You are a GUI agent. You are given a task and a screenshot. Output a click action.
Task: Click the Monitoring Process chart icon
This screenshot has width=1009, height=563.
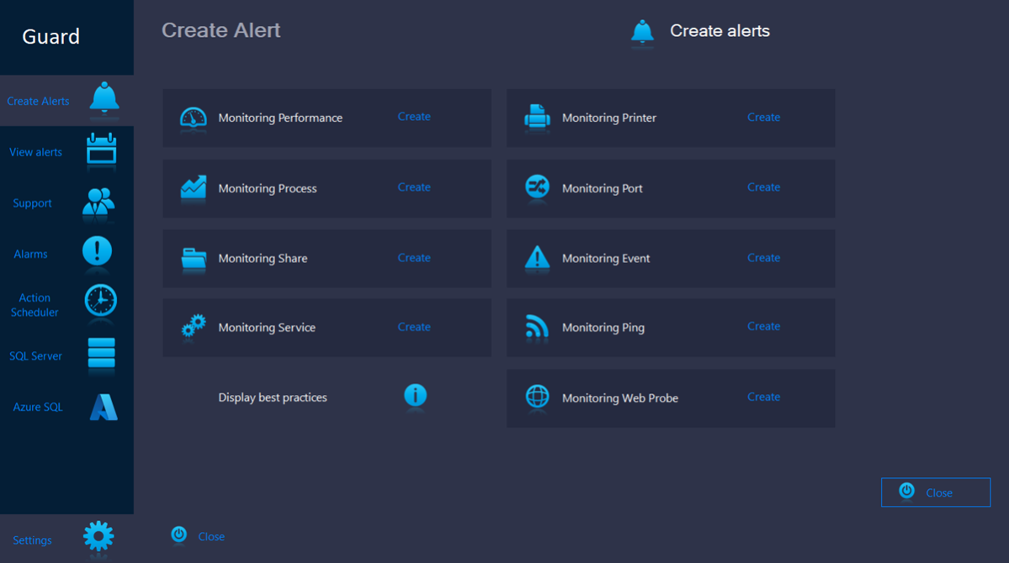point(193,187)
